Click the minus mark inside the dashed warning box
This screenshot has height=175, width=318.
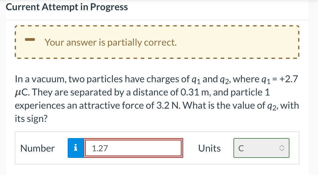point(30,40)
